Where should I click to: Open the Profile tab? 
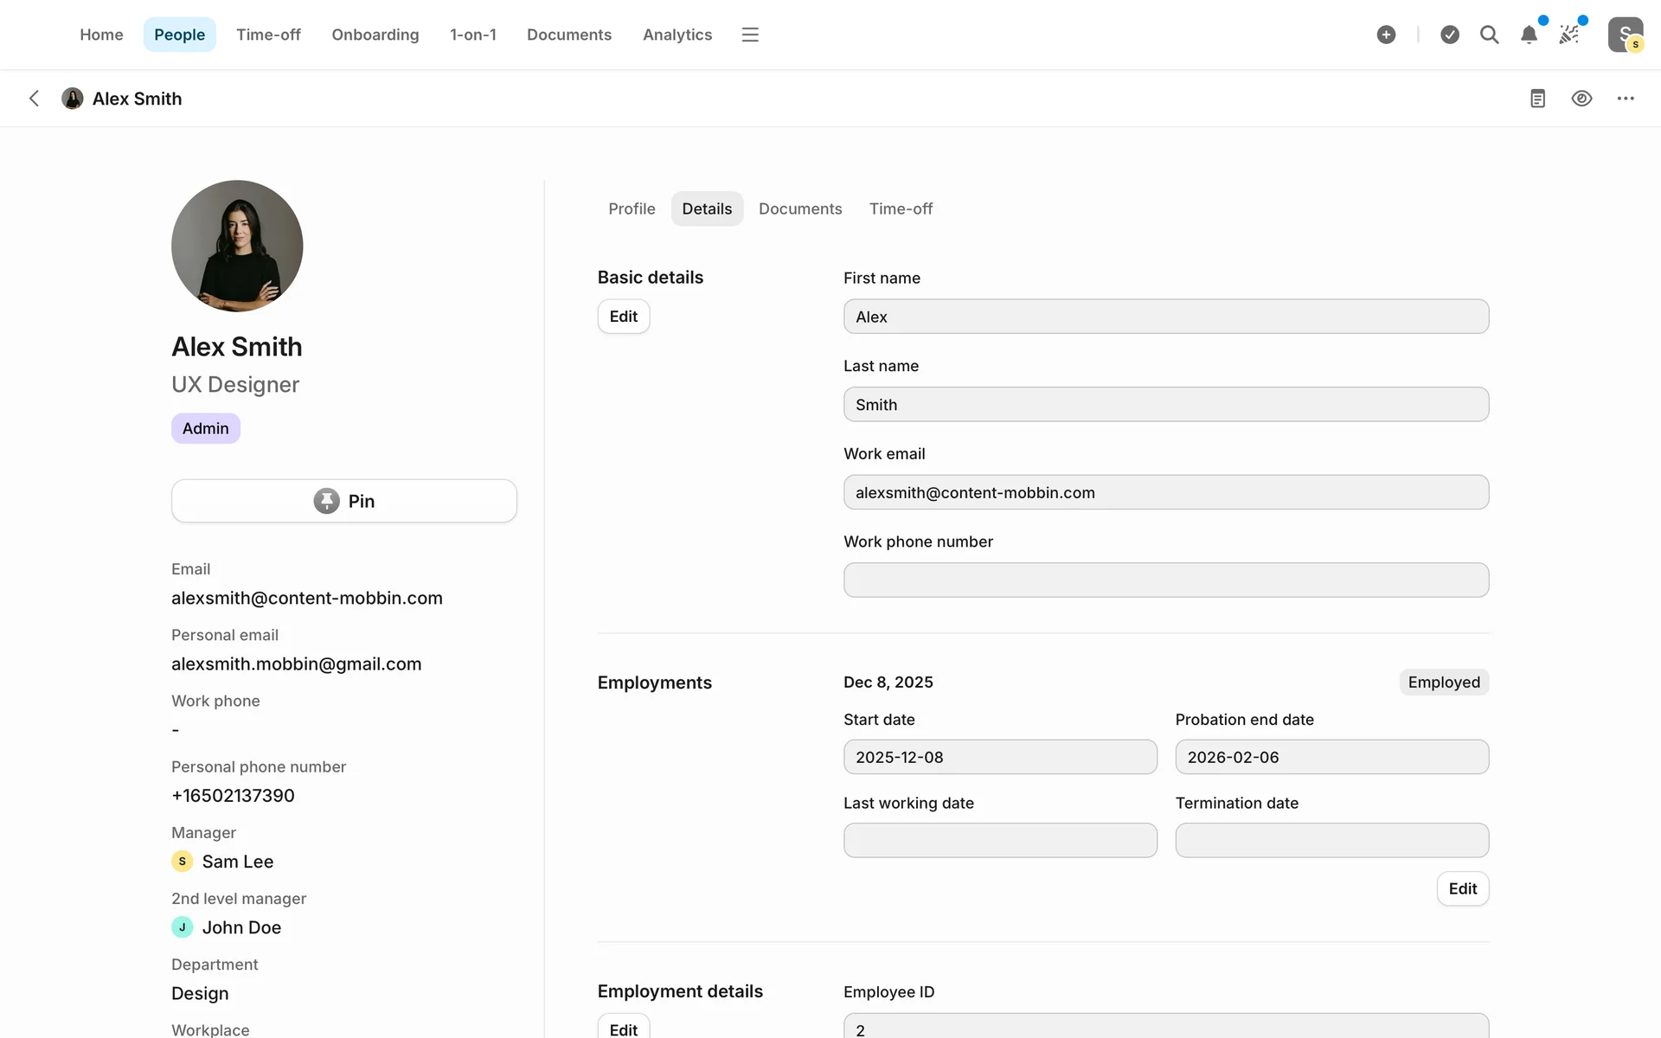(632, 208)
